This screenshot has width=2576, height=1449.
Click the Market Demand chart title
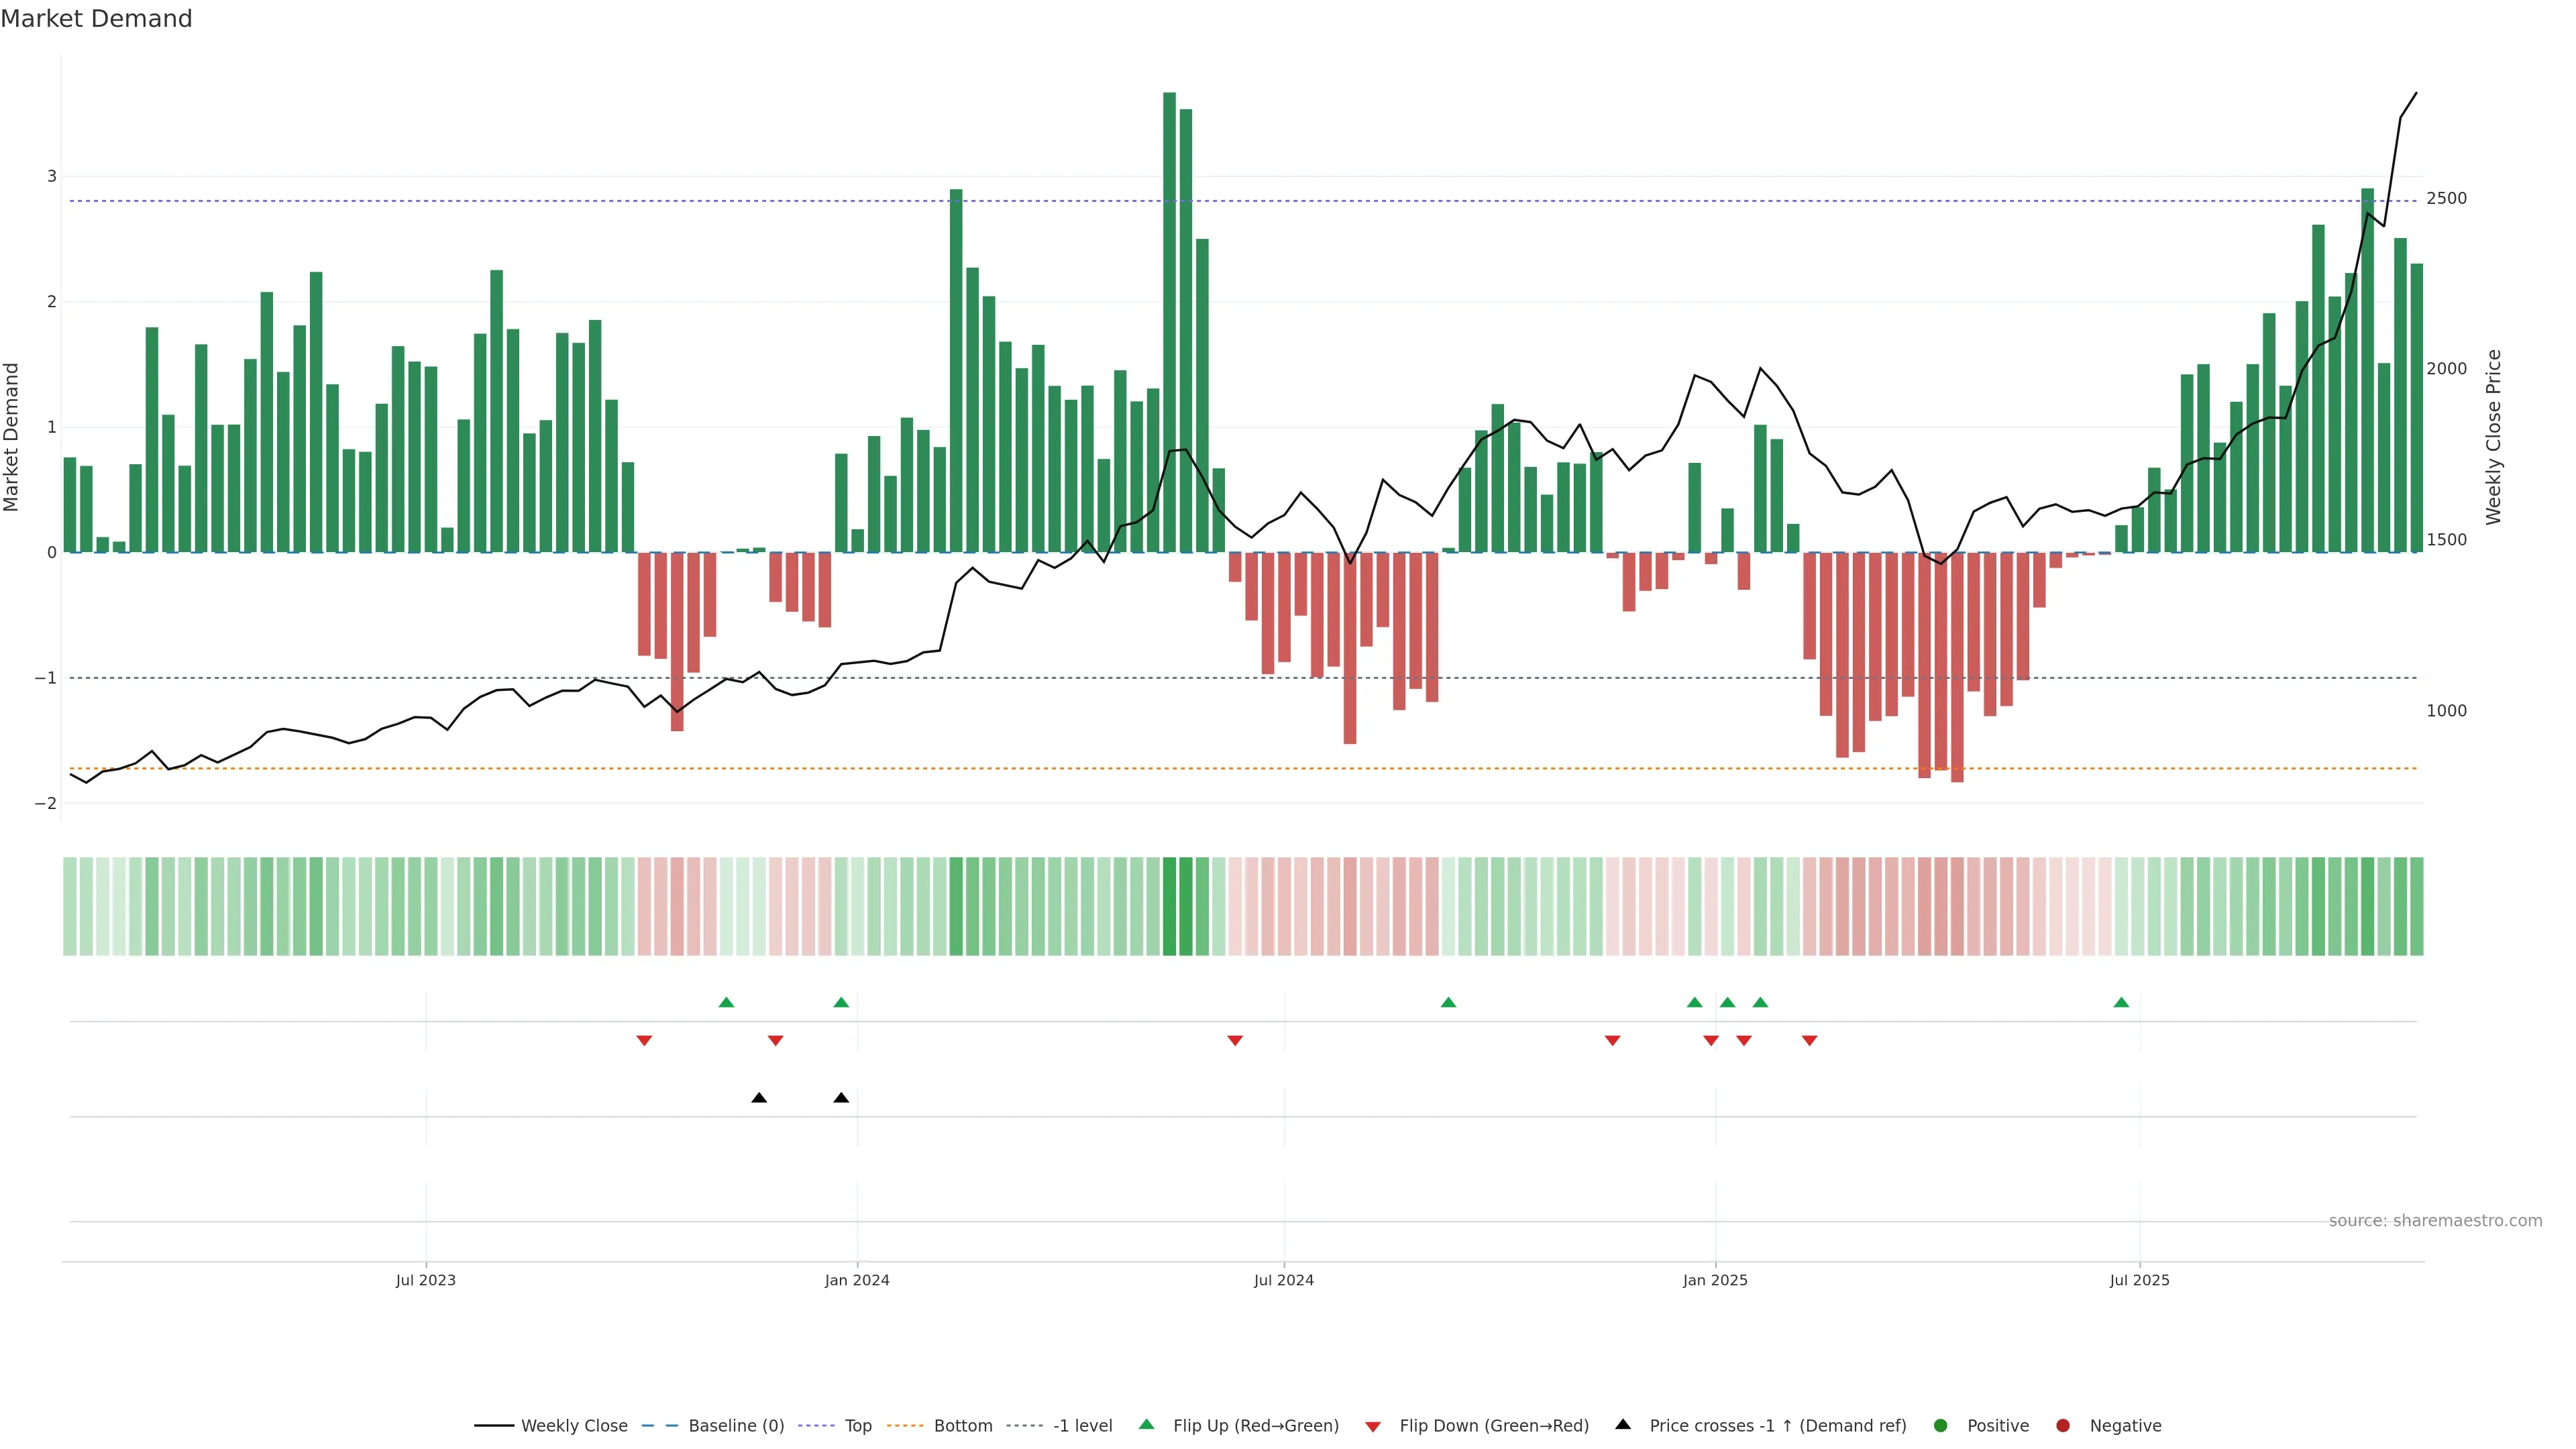[x=96, y=19]
